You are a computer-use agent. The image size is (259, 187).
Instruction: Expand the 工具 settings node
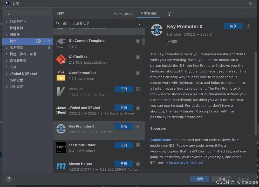[x=7, y=67]
